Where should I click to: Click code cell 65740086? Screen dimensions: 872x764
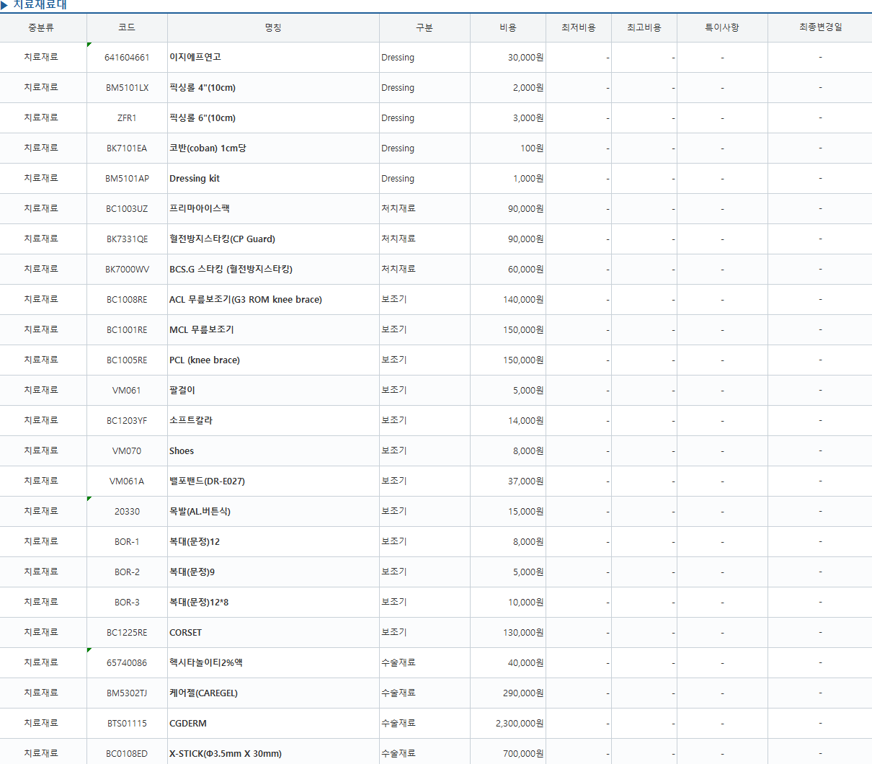click(x=127, y=663)
